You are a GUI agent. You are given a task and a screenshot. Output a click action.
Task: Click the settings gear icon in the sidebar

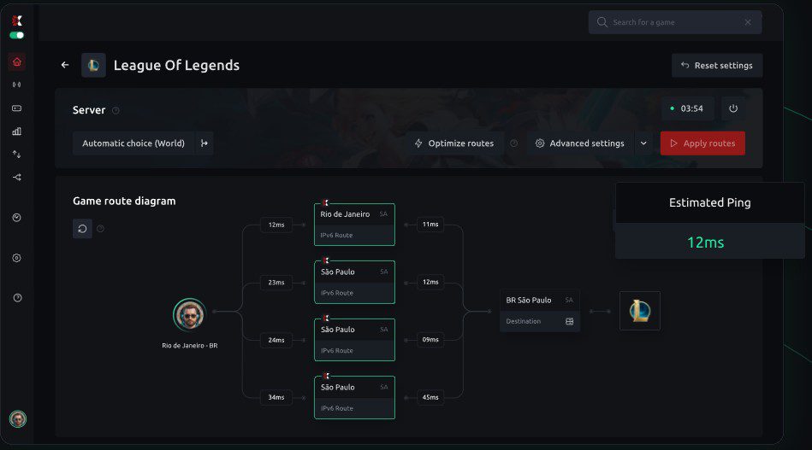click(17, 258)
